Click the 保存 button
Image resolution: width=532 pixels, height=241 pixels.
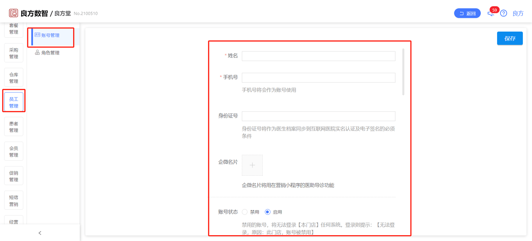[510, 38]
